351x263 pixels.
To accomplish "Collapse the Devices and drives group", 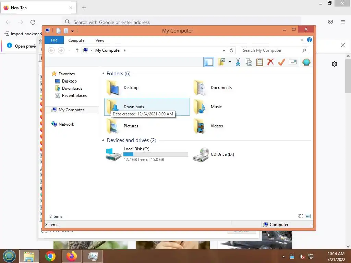I will (x=103, y=140).
